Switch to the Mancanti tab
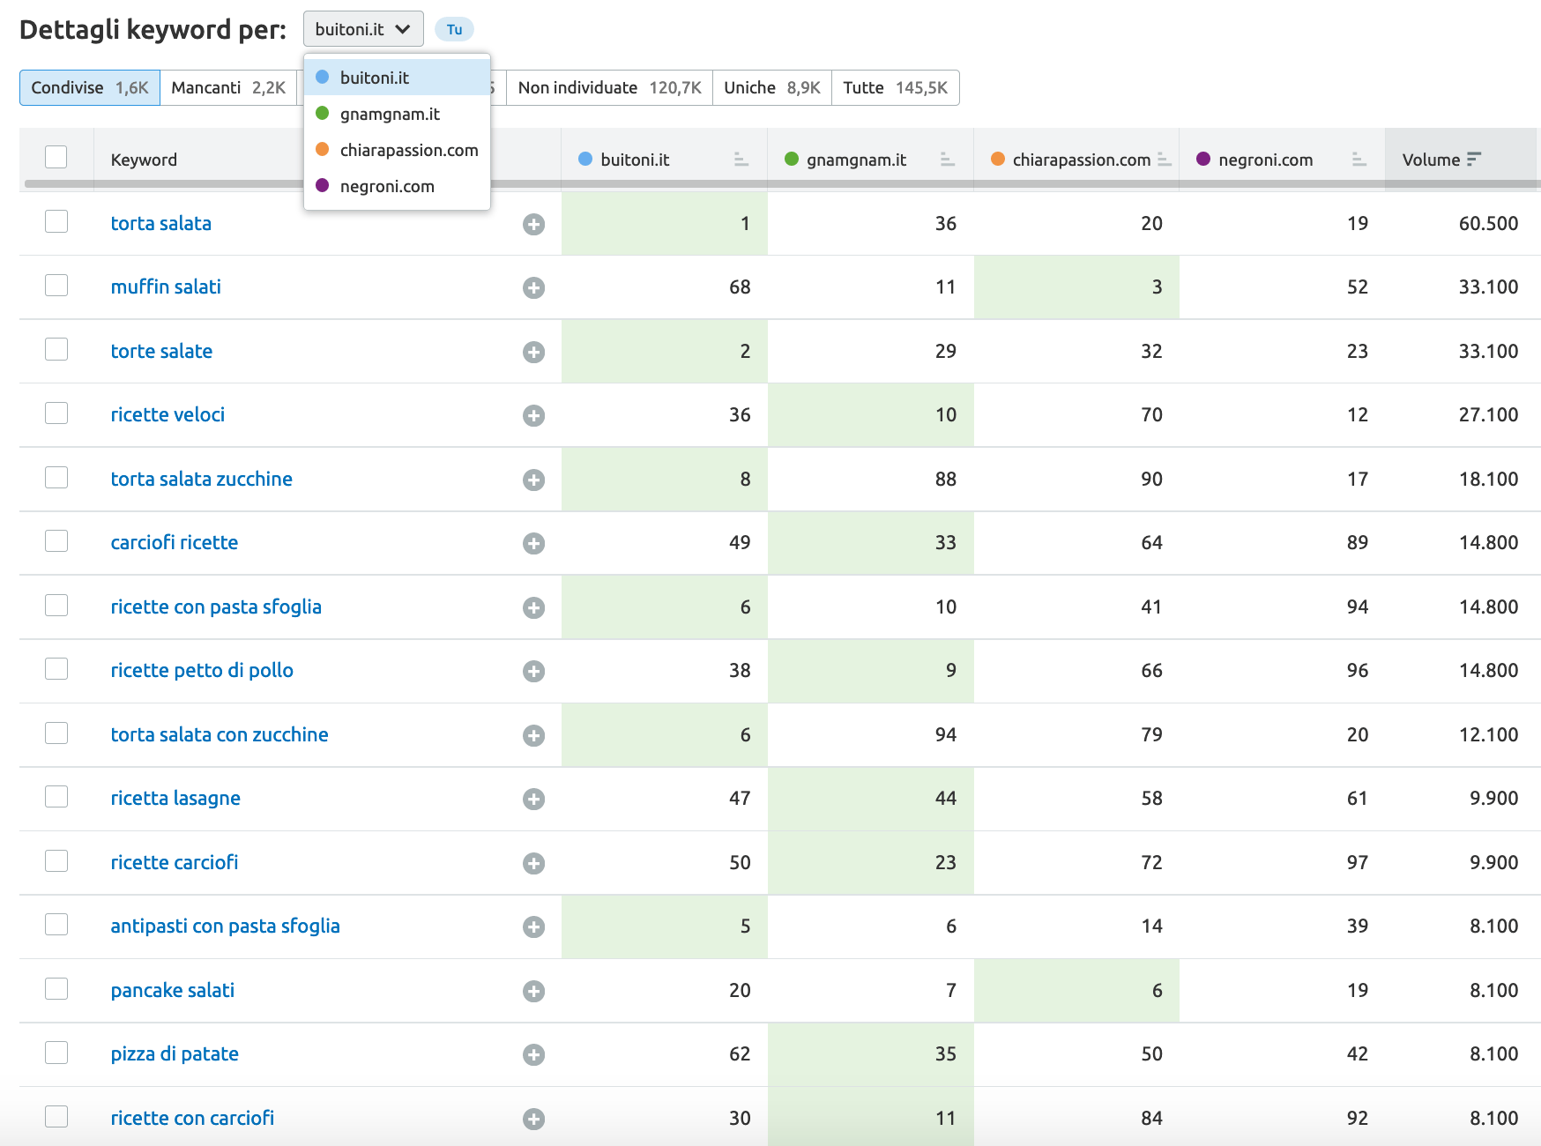 227,88
